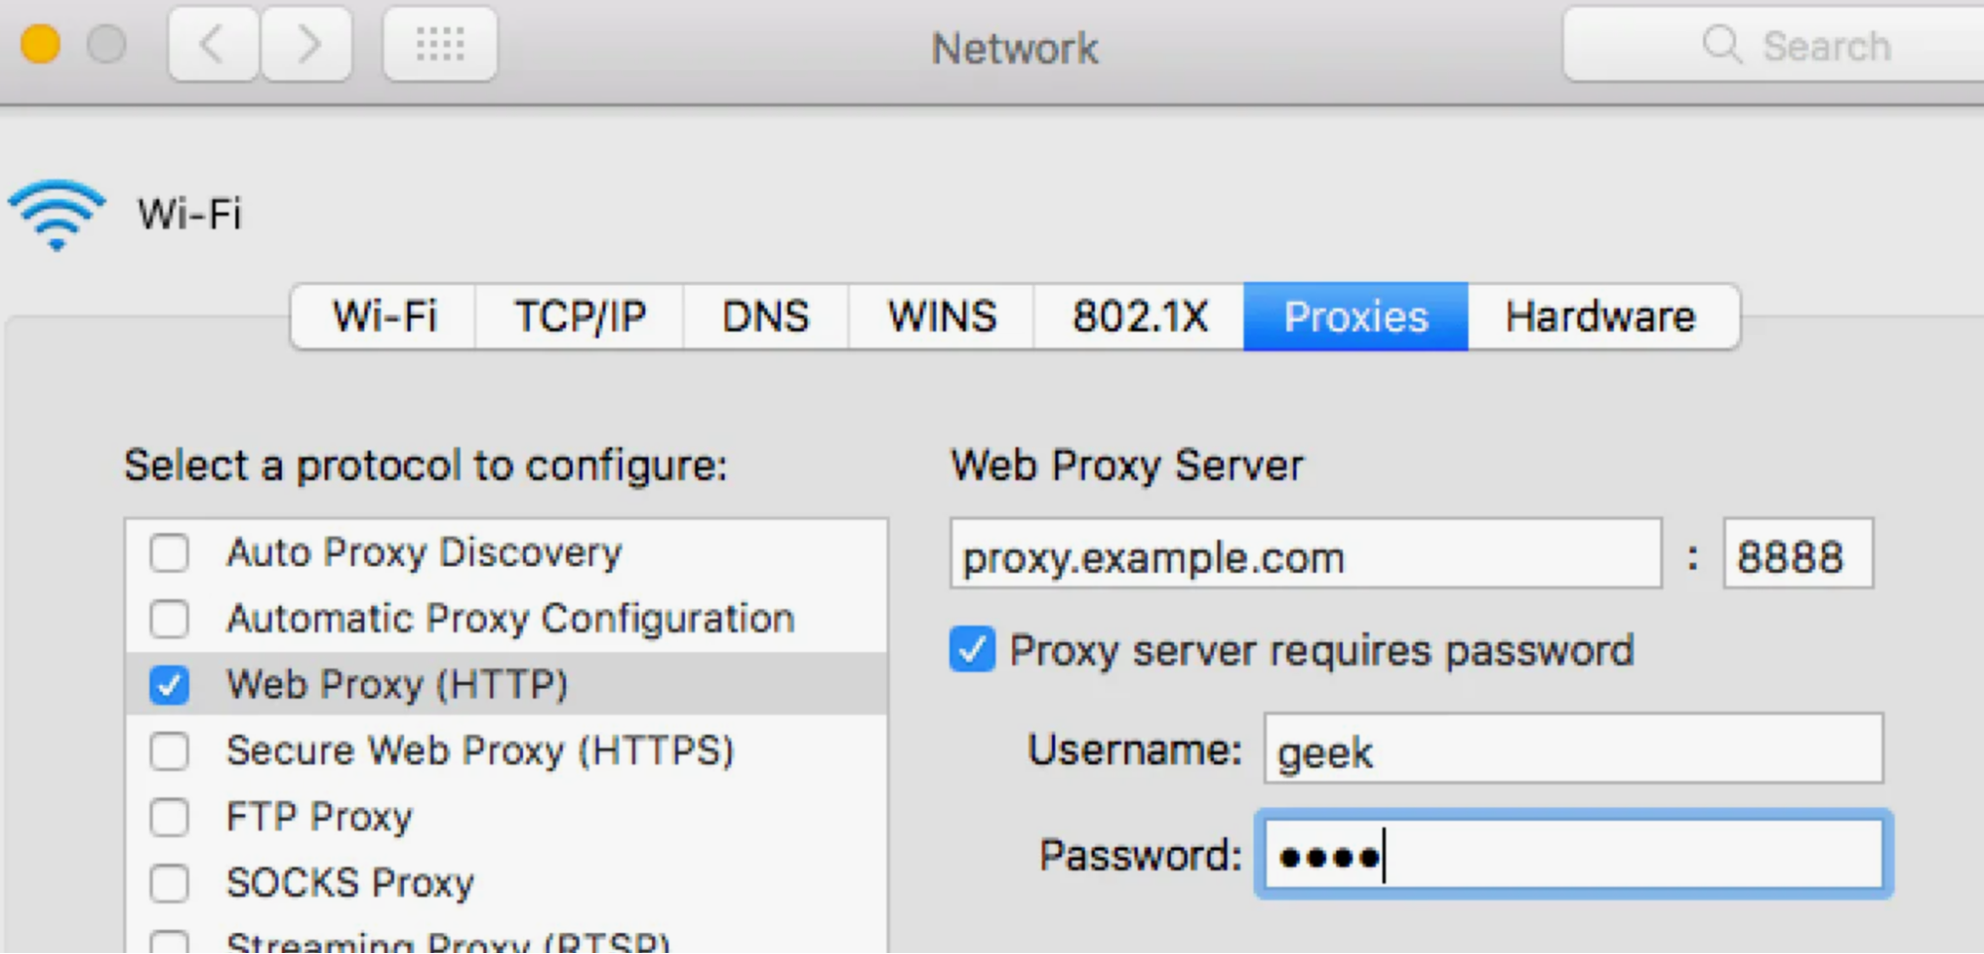Enable the SOCKS Proxy protocol
This screenshot has width=1984, height=954.
click(169, 883)
